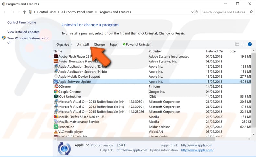Expand the address bar history dropdown
This screenshot has height=157, width=256.
pos(192,12)
